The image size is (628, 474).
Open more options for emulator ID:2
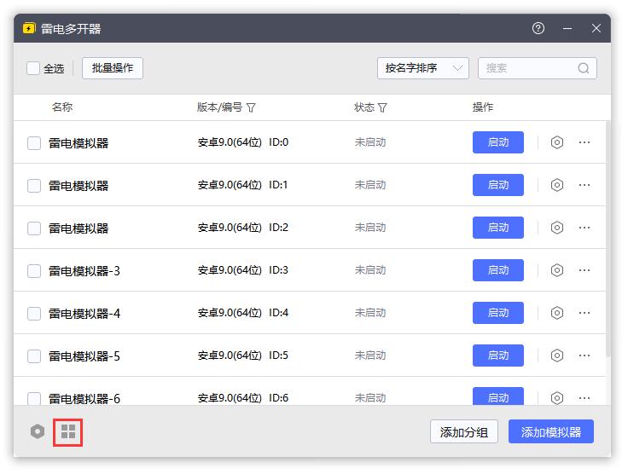click(584, 228)
